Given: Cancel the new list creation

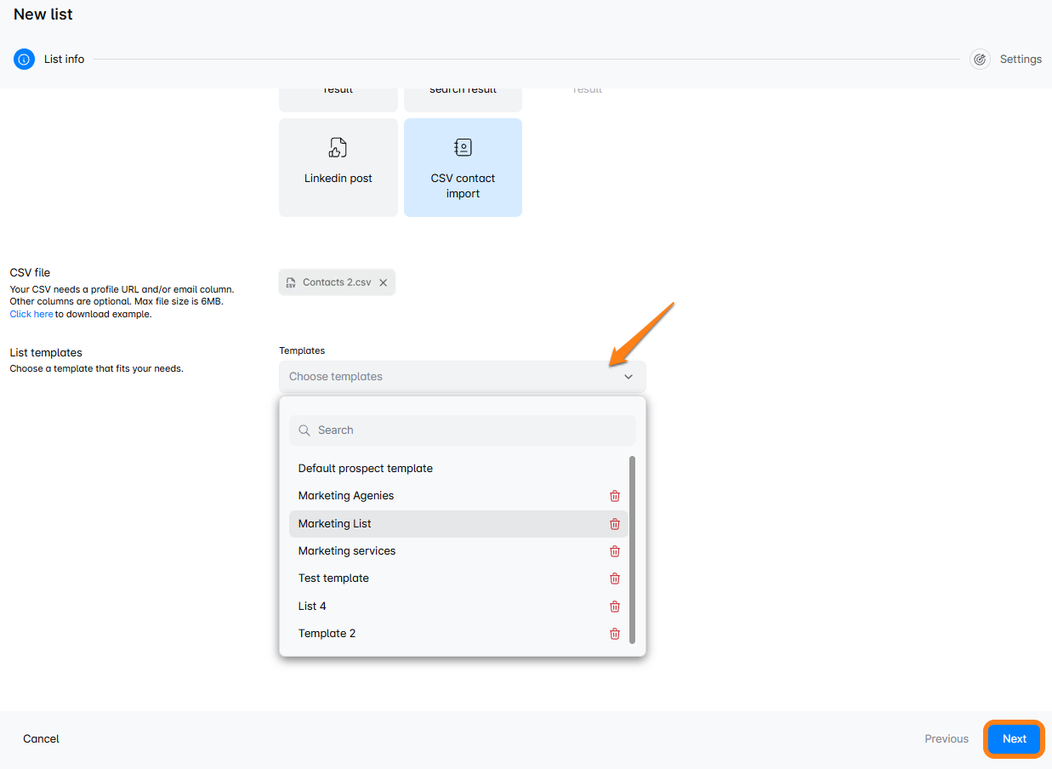Looking at the screenshot, I should tap(41, 739).
